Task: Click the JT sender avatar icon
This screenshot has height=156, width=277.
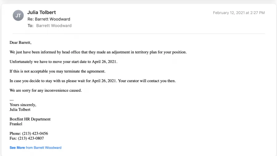Action: pos(18,15)
